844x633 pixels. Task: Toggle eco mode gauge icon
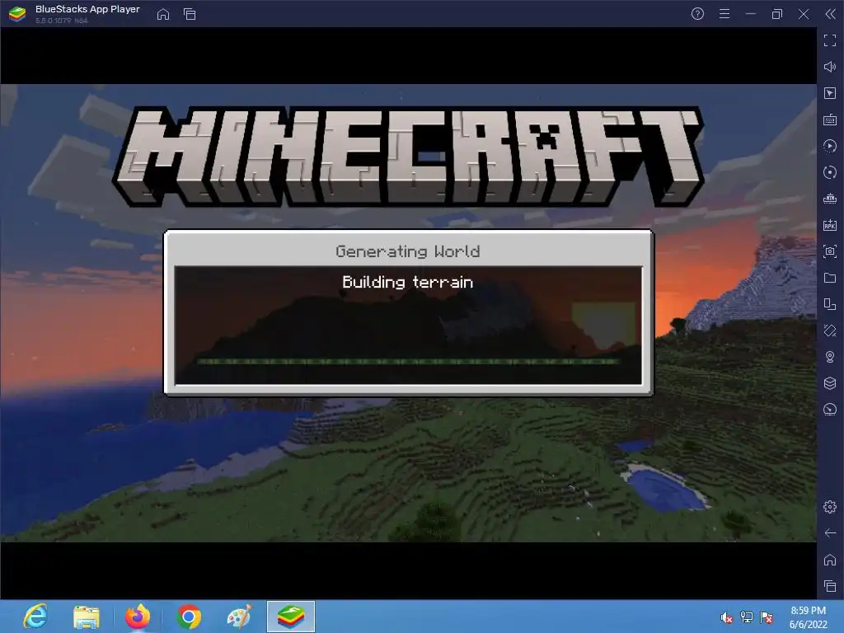(830, 410)
